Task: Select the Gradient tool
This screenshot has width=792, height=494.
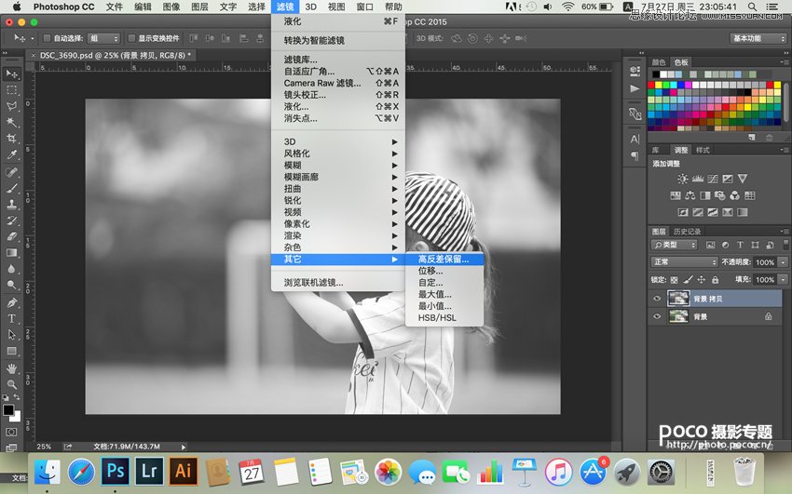Action: point(11,253)
